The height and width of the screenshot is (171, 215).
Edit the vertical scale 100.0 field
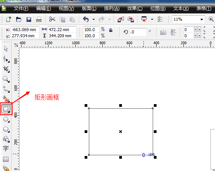[x=91, y=36]
